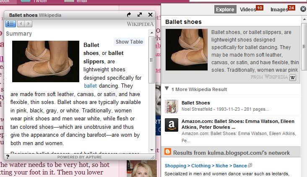Open the Ballet Shoes book result
The image size is (307, 177).
(x=196, y=103)
